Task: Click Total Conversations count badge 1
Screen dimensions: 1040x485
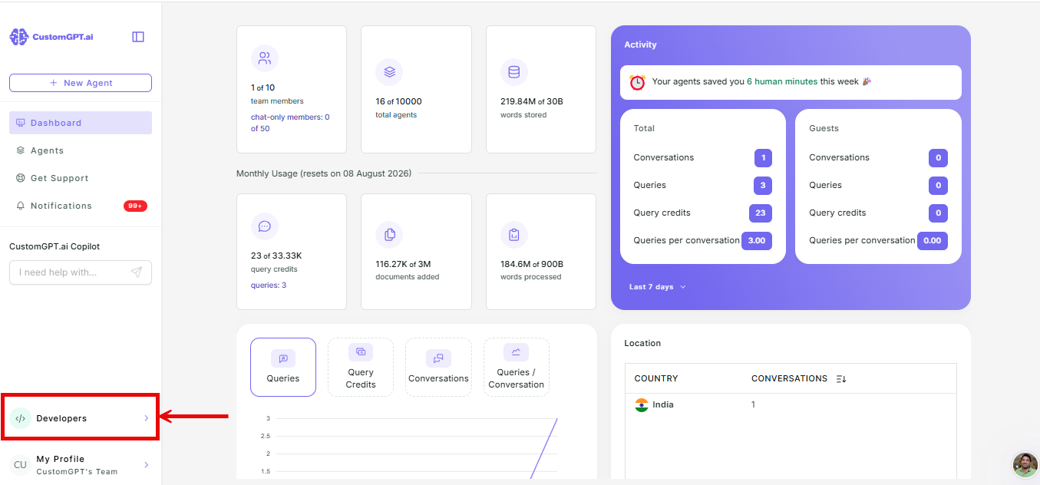Action: [x=763, y=158]
